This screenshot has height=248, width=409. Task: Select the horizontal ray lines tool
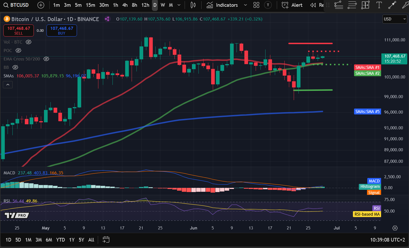tap(352, 5)
